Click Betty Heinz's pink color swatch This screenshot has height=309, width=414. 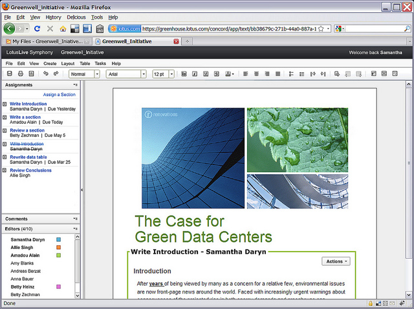point(59,286)
